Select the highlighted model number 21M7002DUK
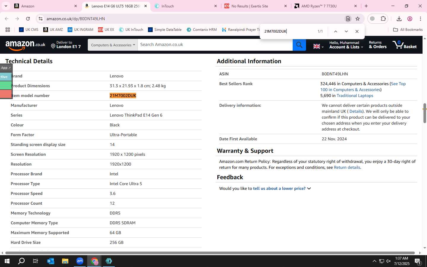Screen dimensions: 427x267 tap(123, 96)
